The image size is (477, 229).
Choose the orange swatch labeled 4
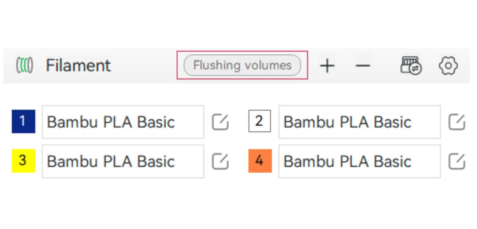260,161
